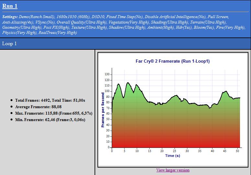Click the "Geometry(Ultra High)" setting text
Screen dimensions: 251x175
pos(22,27)
